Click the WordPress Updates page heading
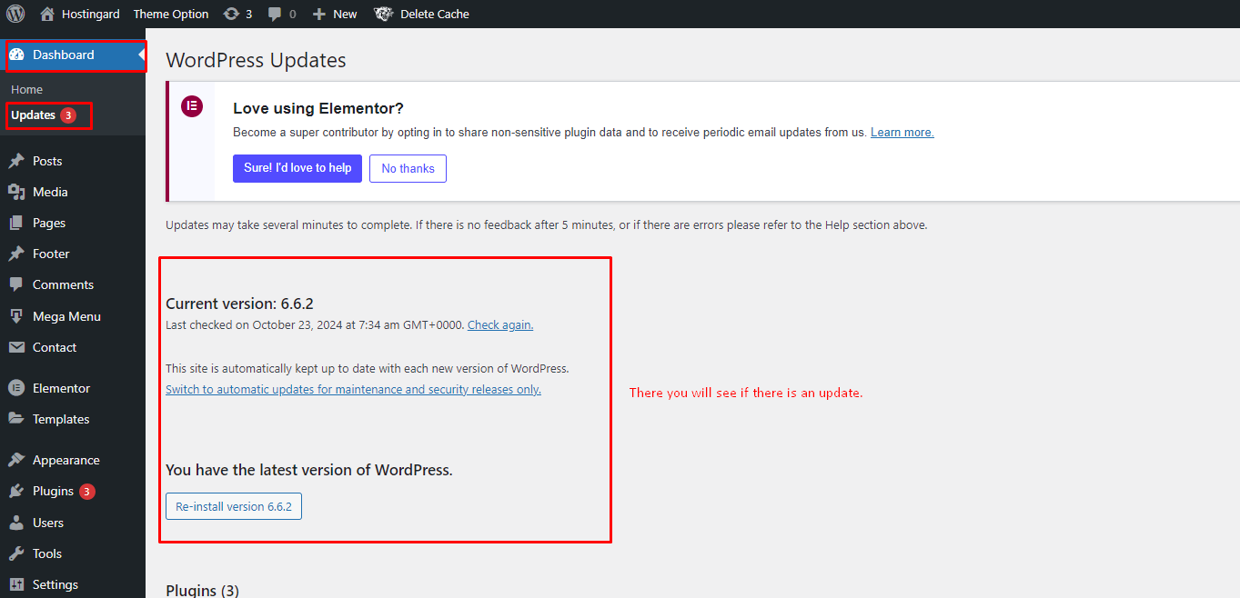 pos(256,60)
